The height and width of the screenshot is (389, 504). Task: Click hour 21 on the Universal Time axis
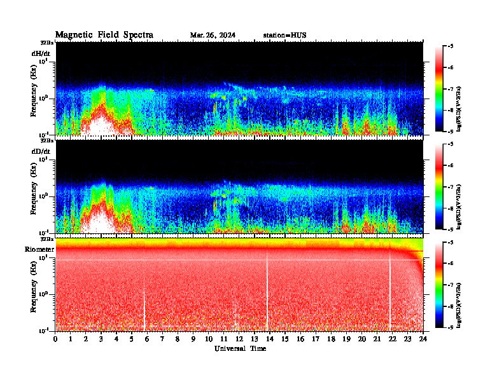pos(377,339)
